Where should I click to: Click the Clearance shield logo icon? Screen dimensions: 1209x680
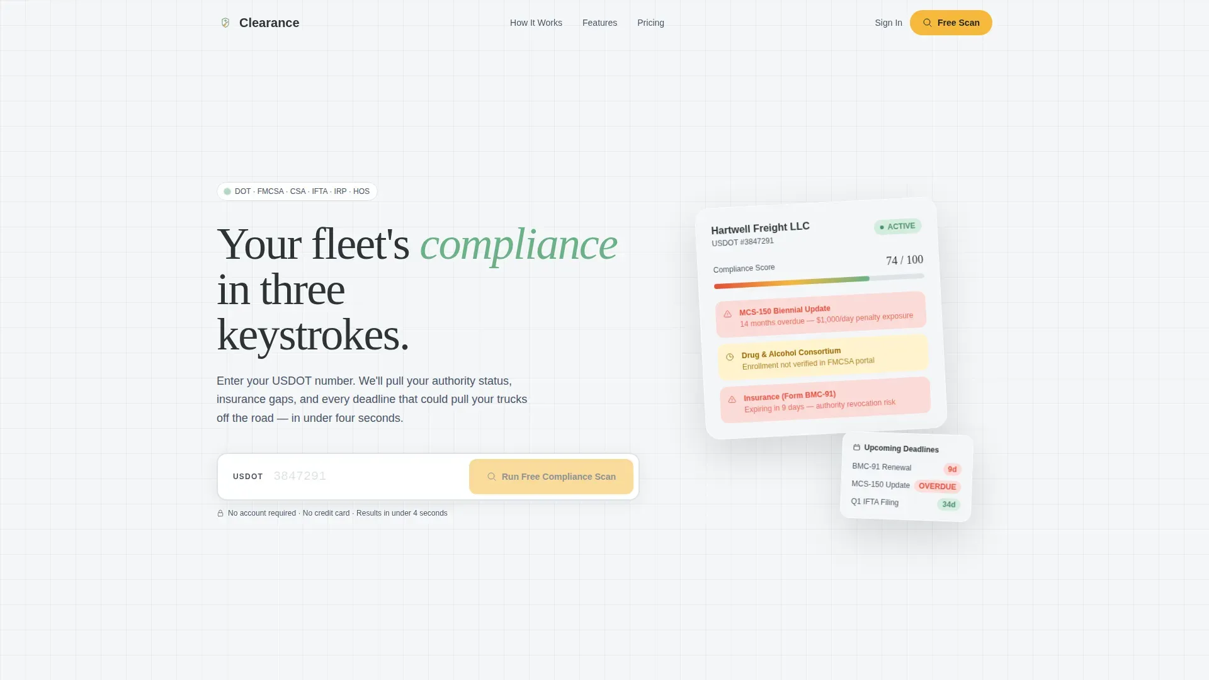(x=225, y=23)
